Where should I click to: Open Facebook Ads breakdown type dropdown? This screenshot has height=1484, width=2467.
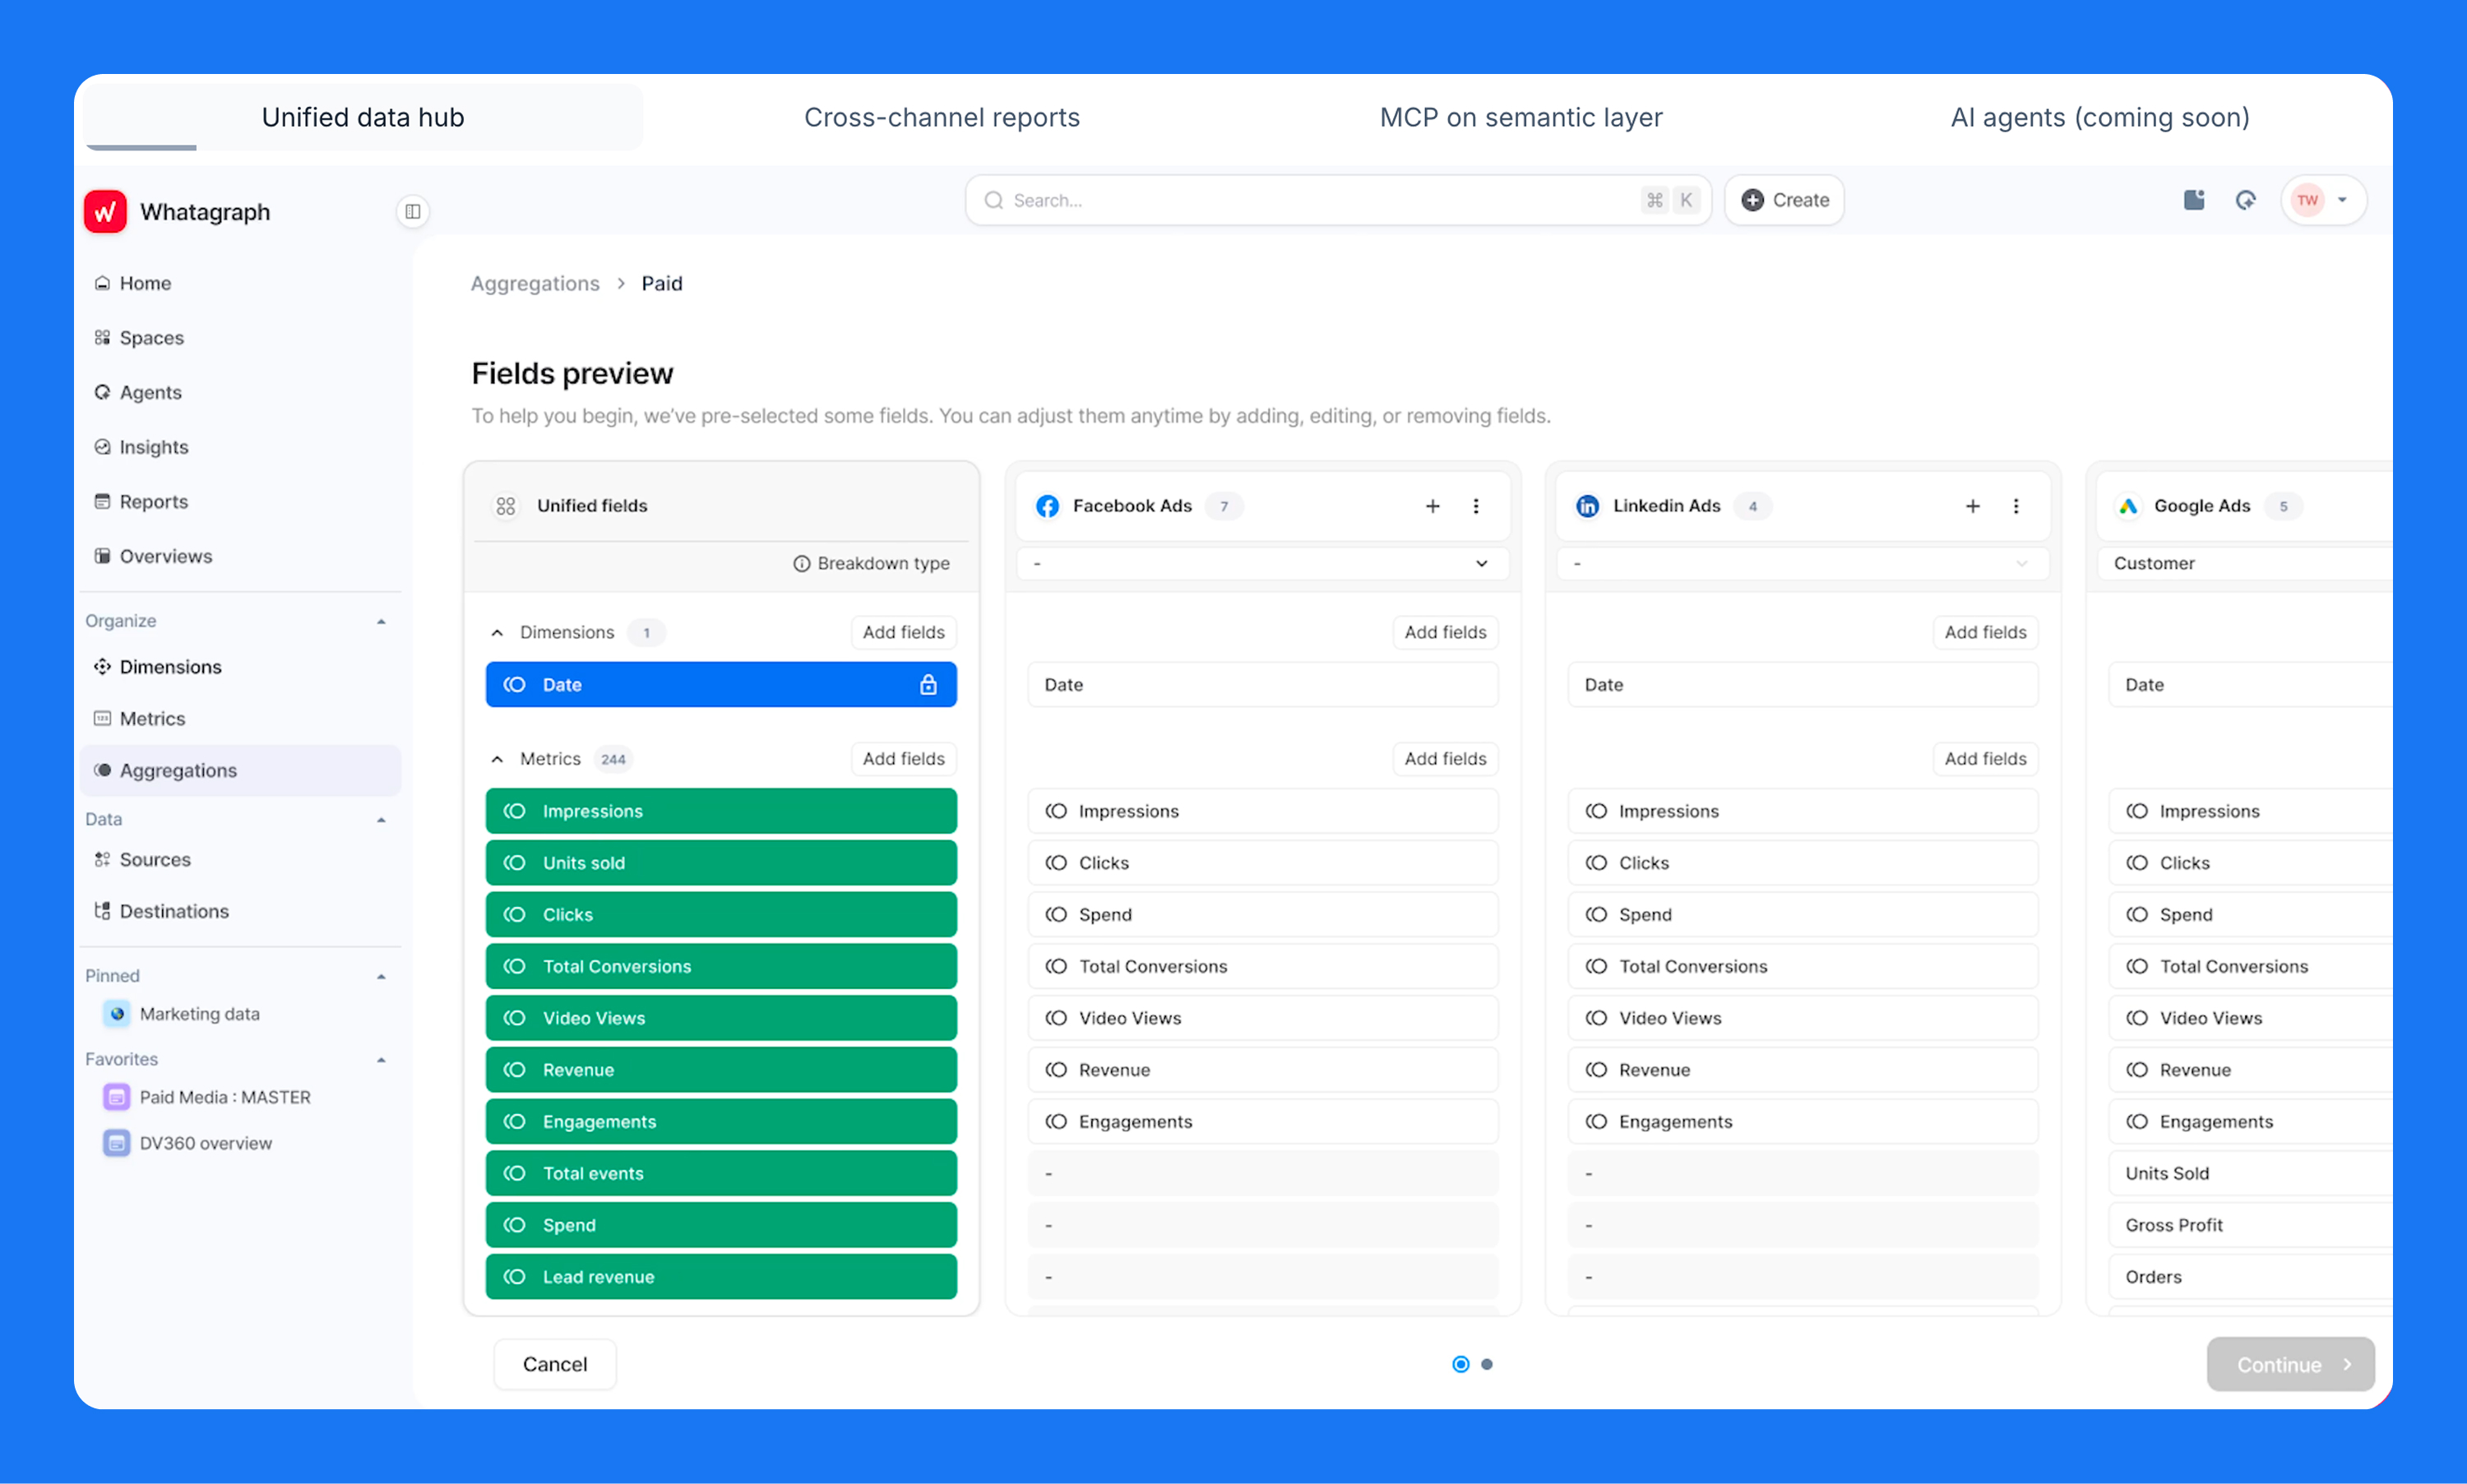1262,564
